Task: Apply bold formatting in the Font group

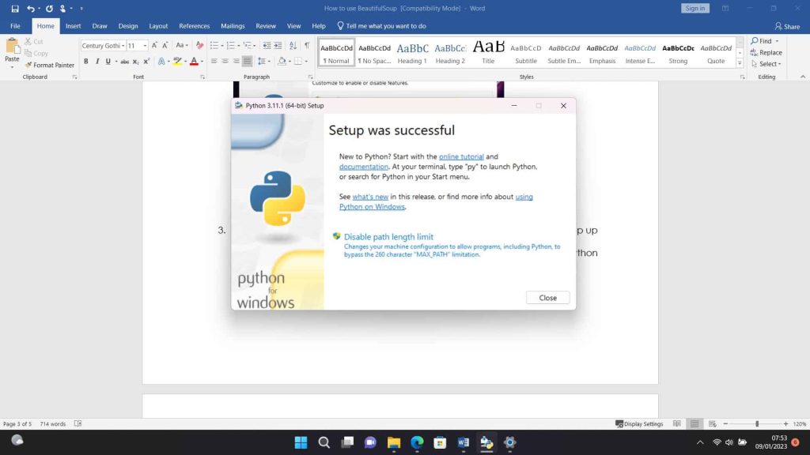Action: 86,61
